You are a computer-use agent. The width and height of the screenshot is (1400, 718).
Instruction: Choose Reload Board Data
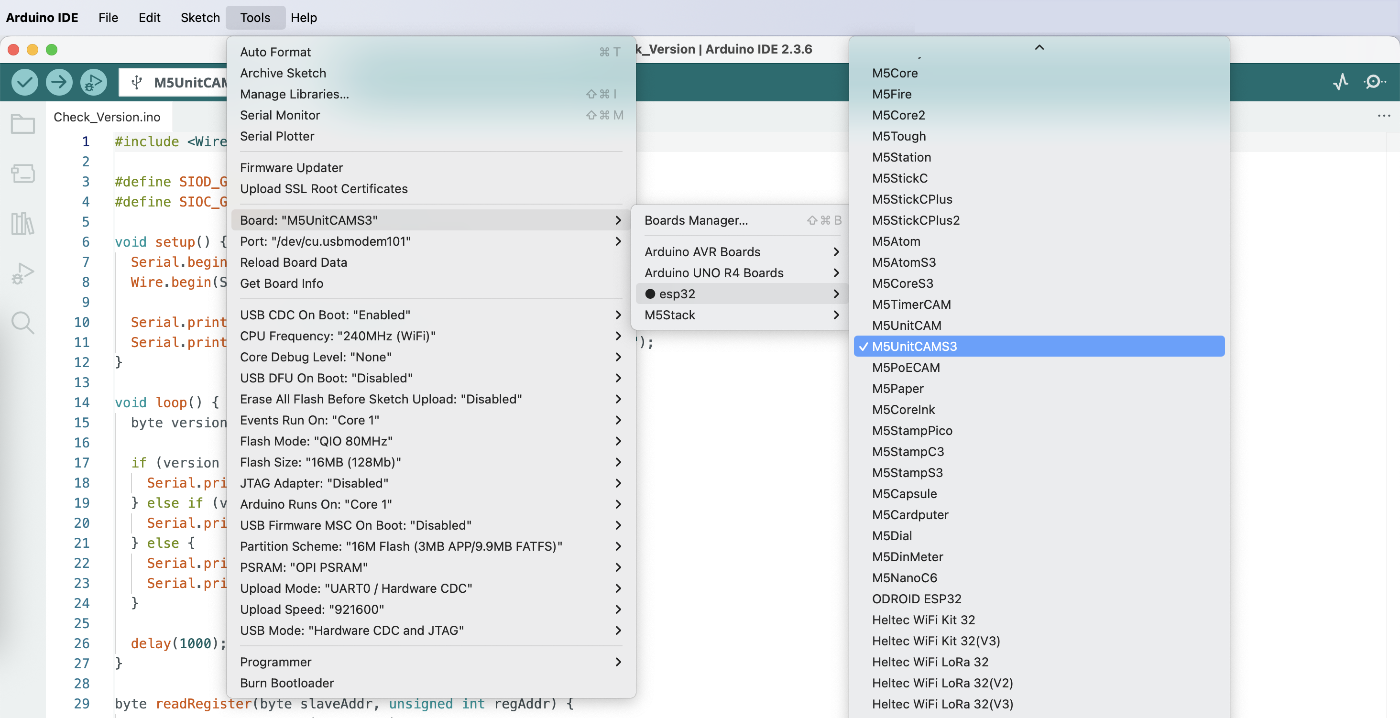pyautogui.click(x=431, y=262)
